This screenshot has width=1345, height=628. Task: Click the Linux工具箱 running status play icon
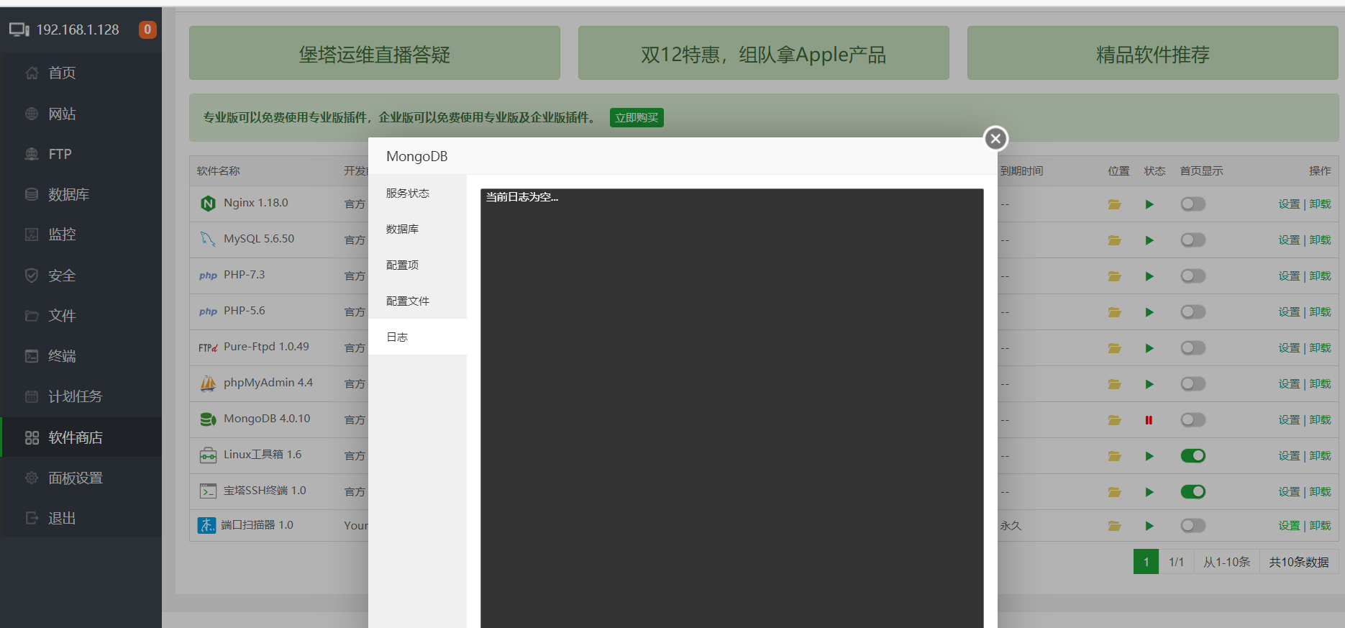coord(1149,456)
